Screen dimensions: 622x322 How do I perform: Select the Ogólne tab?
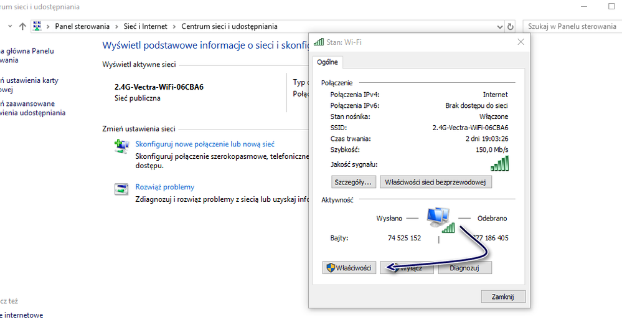pyautogui.click(x=327, y=62)
